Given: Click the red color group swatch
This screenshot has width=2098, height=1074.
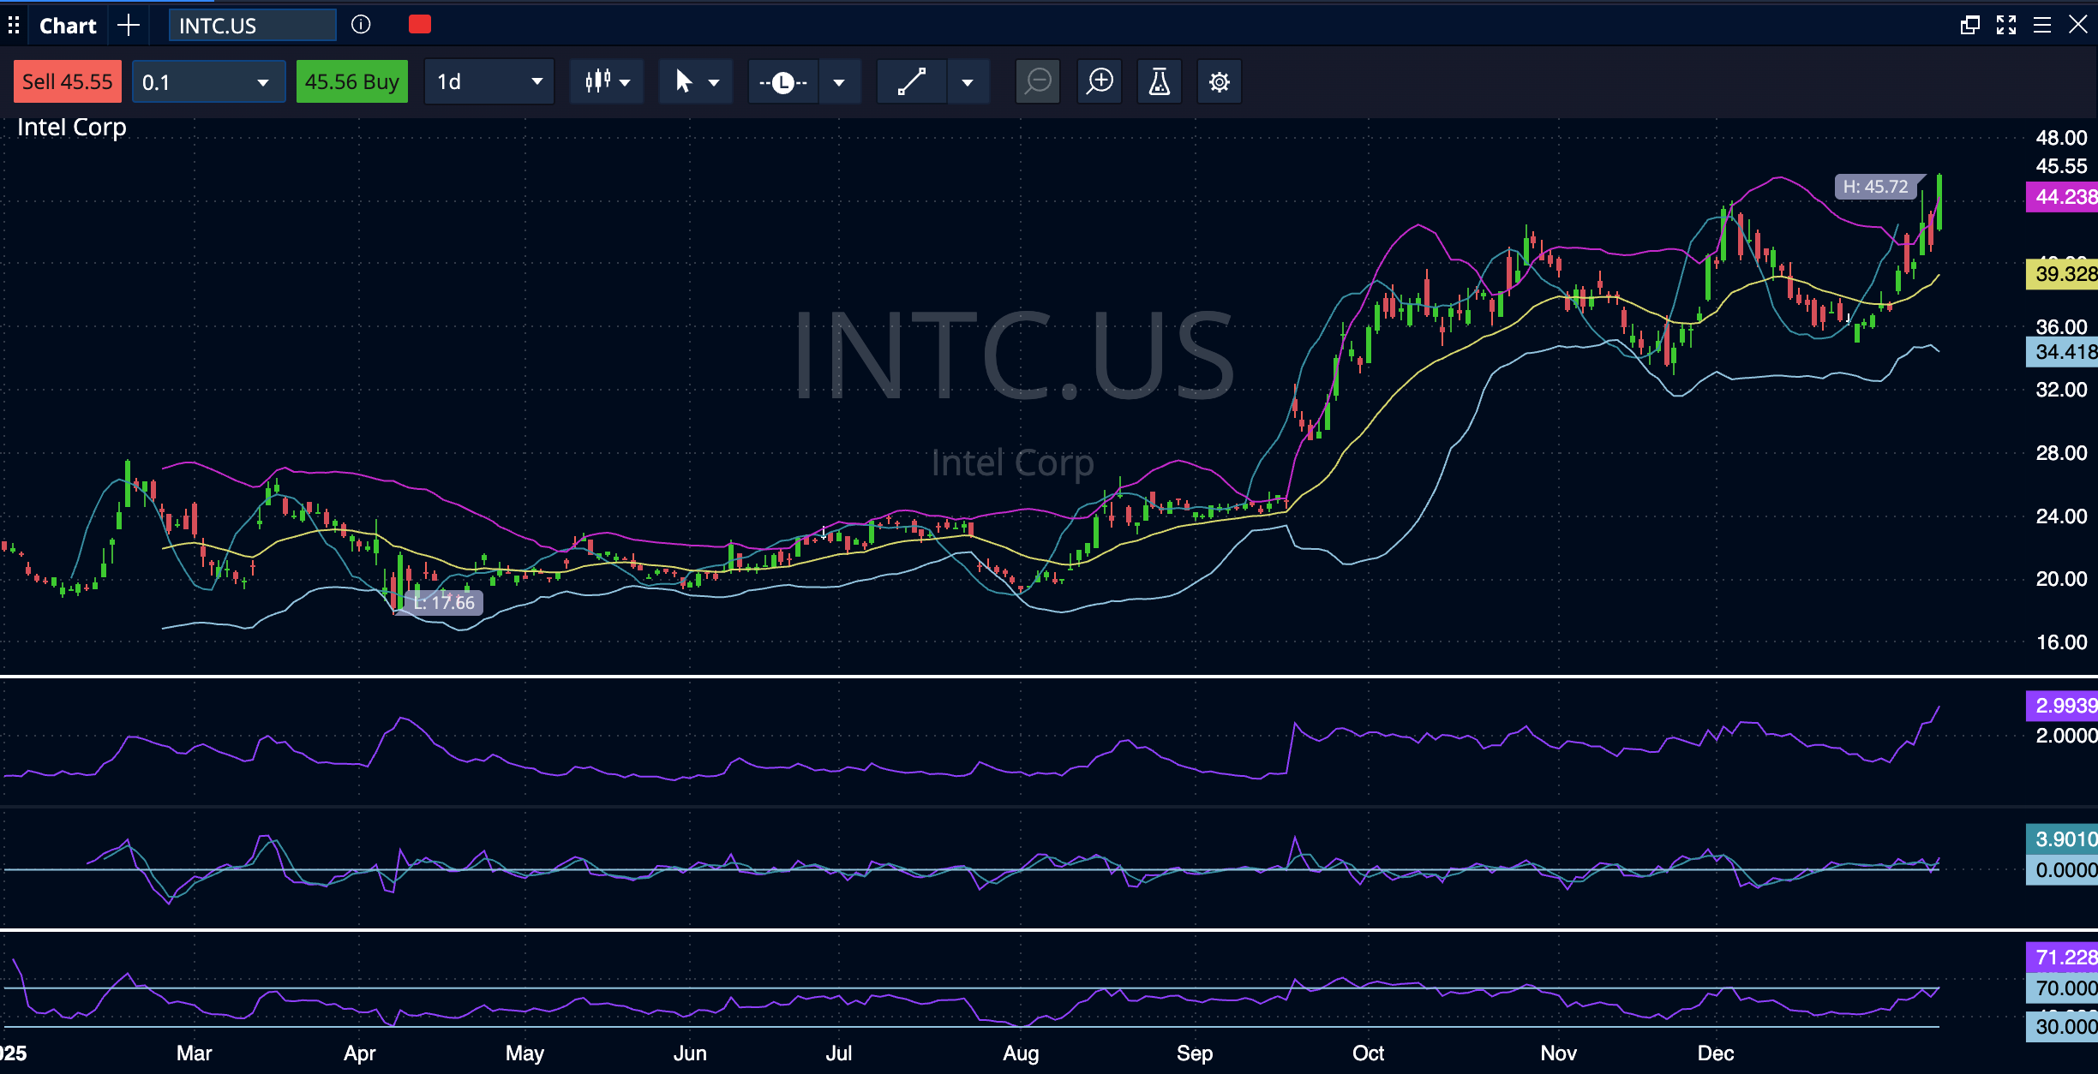Looking at the screenshot, I should coord(420,25).
